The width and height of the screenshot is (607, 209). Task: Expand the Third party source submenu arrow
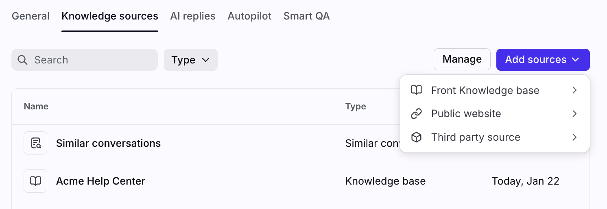tap(574, 137)
